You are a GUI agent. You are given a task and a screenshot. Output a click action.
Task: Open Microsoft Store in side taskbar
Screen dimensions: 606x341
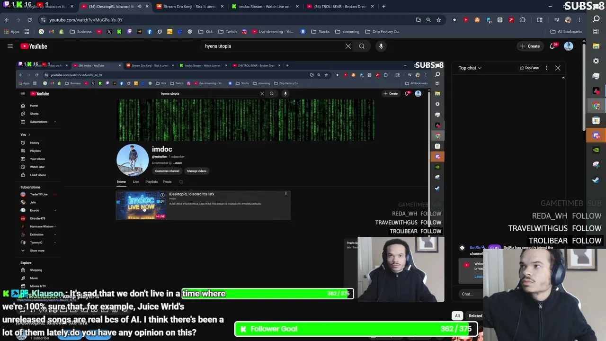click(x=596, y=120)
